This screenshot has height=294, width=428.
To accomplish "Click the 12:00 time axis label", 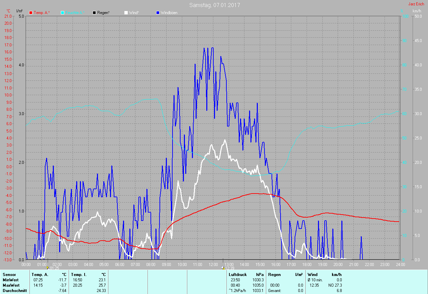I will click(213, 264).
